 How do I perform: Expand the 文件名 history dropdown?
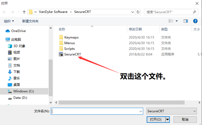coord(141,111)
